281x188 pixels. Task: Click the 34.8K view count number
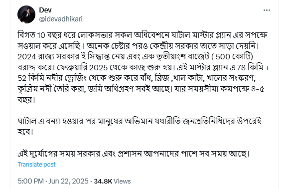click(103, 181)
